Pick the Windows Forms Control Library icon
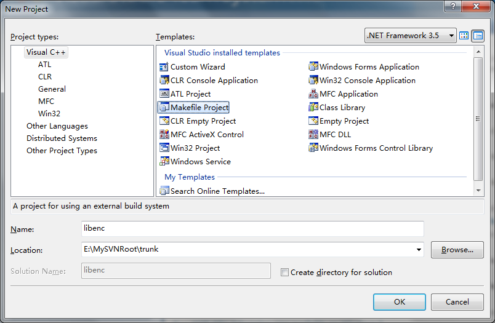Image resolution: width=495 pixels, height=323 pixels. [x=313, y=148]
